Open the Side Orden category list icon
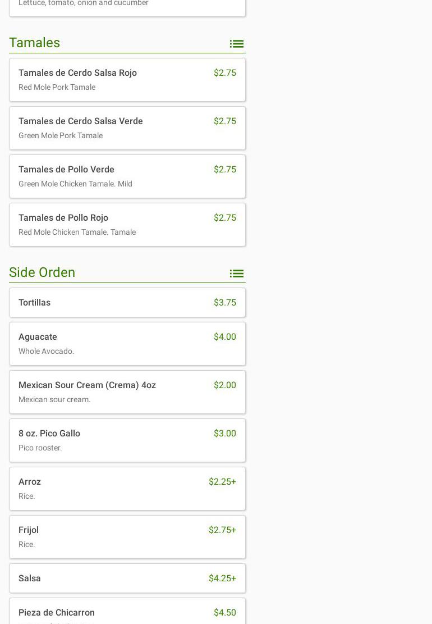The image size is (432, 624). tap(236, 274)
